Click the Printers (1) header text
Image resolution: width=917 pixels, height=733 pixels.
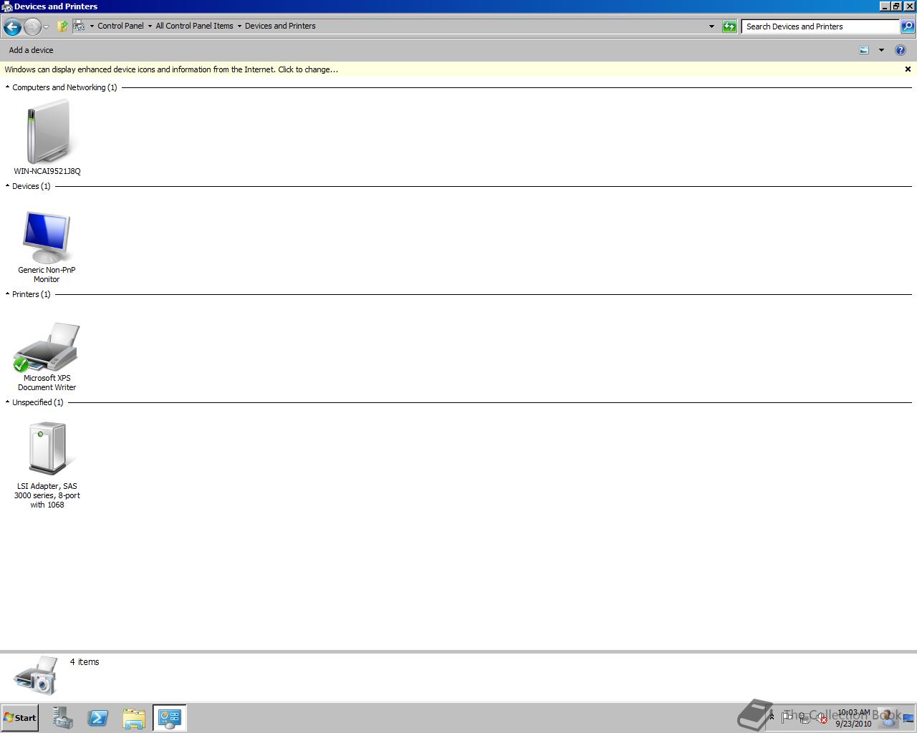(x=32, y=294)
